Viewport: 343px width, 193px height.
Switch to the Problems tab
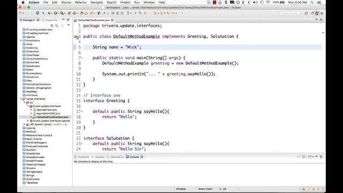[x=81, y=157]
